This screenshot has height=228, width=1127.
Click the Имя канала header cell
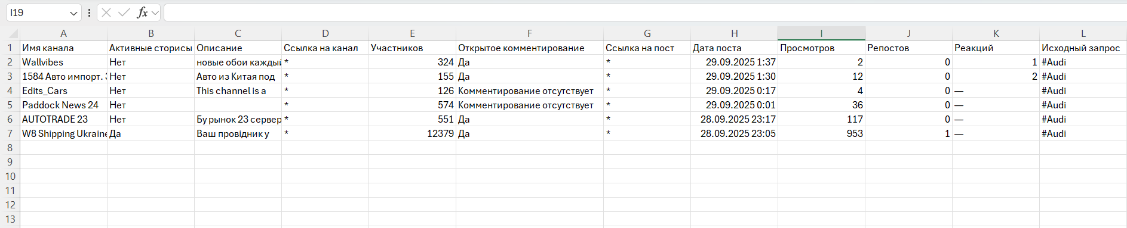tap(63, 48)
